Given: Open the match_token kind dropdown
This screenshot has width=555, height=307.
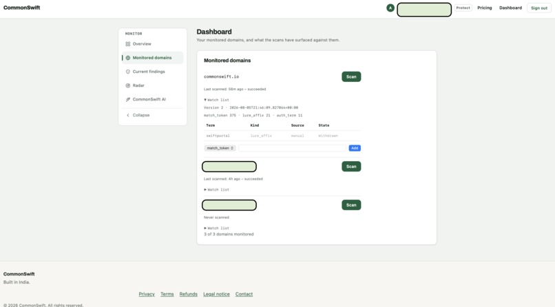Looking at the screenshot, I should (x=220, y=148).
